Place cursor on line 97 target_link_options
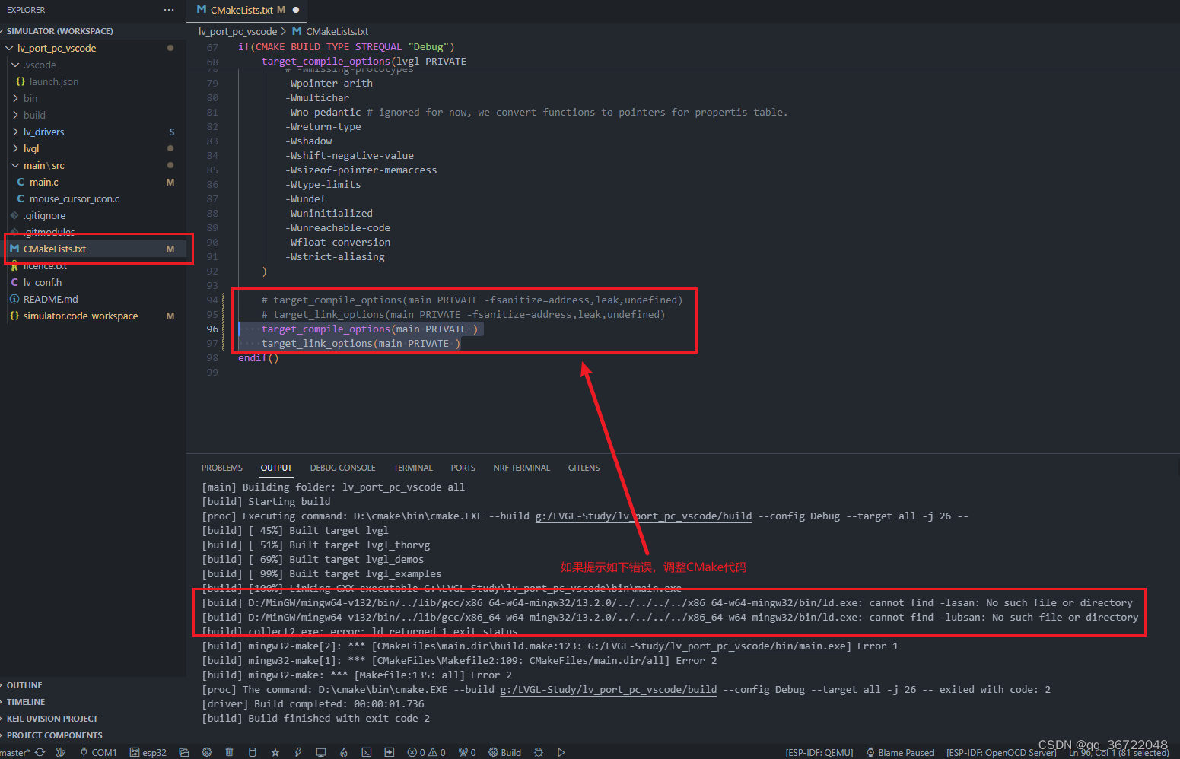This screenshot has height=759, width=1180. [x=361, y=343]
